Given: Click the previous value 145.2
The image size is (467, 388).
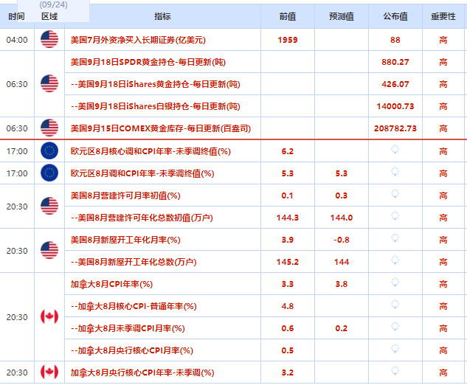Looking at the screenshot, I should 288,262.
